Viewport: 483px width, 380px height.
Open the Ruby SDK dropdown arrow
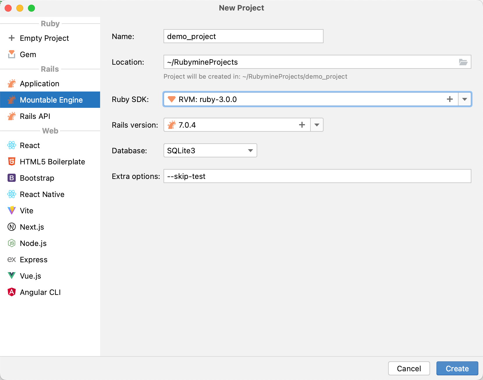click(465, 99)
